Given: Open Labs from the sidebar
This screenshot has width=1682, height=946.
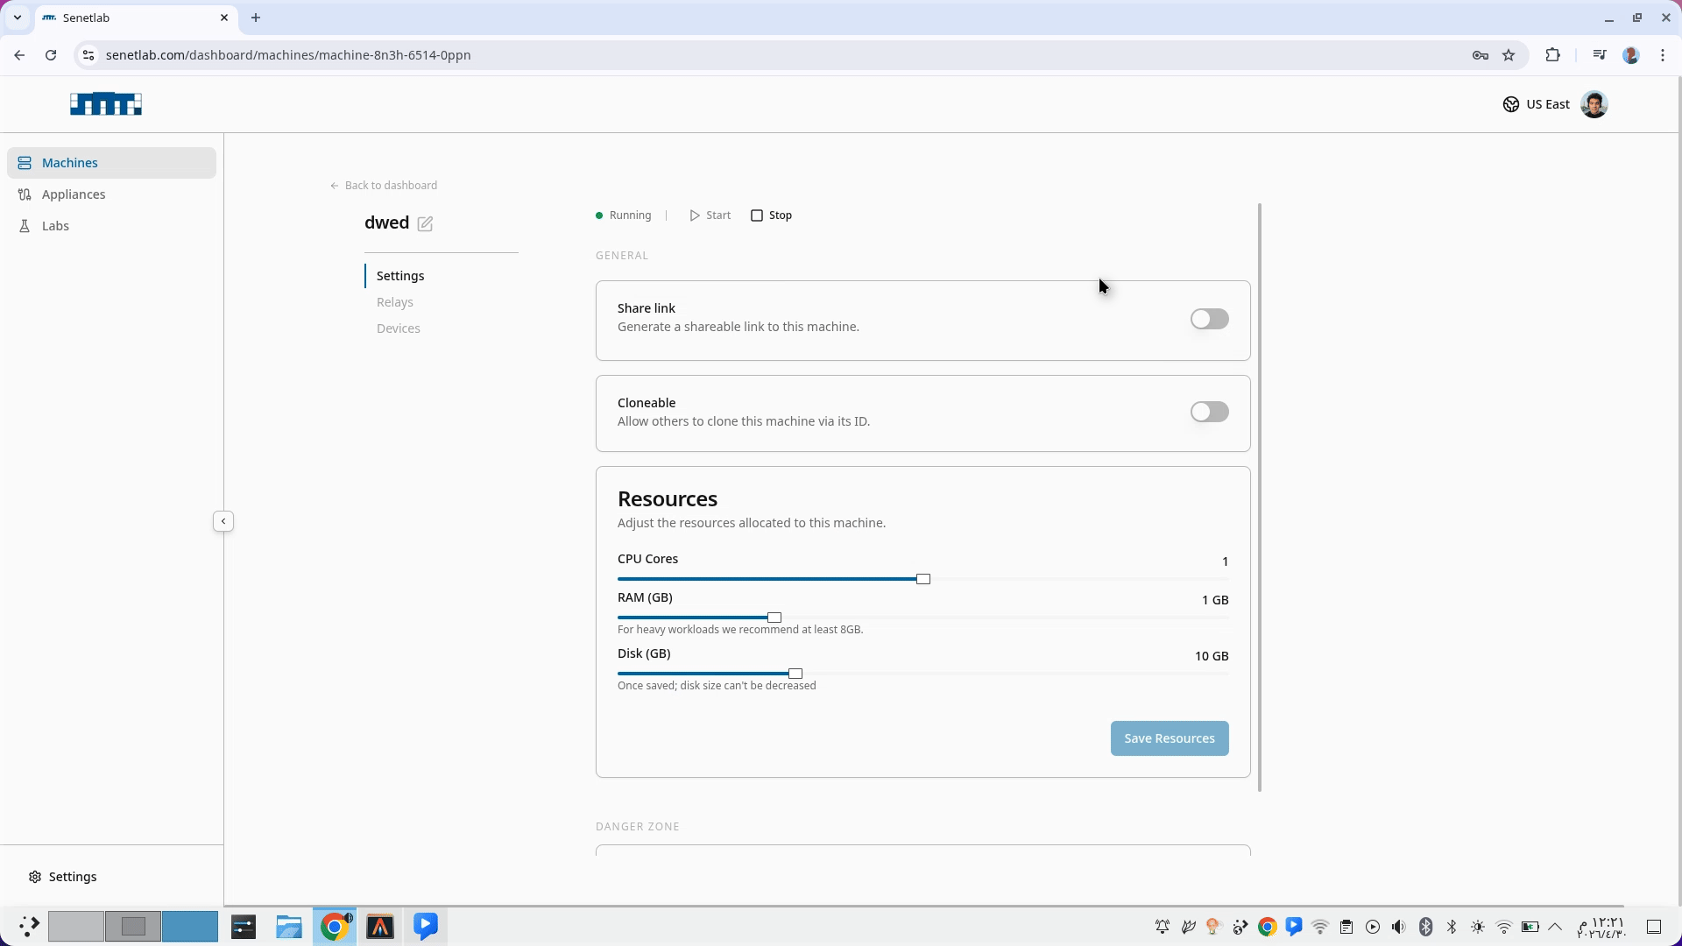Looking at the screenshot, I should point(55,226).
